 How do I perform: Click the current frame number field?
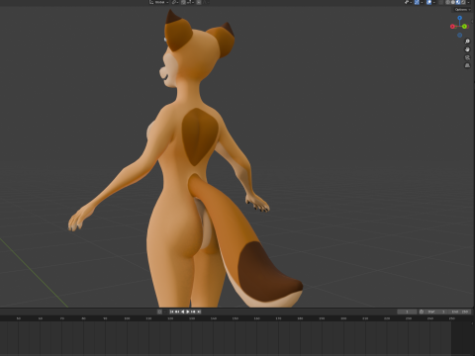[x=407, y=311]
